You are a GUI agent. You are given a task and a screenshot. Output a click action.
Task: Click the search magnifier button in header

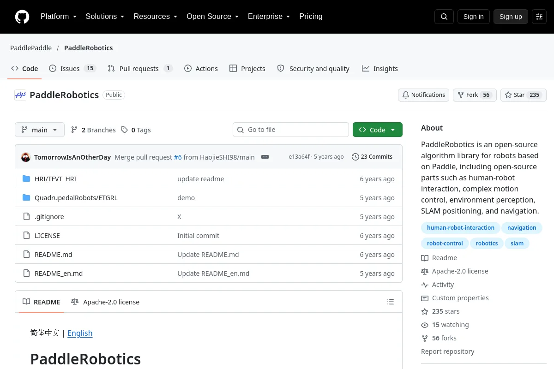[444, 17]
